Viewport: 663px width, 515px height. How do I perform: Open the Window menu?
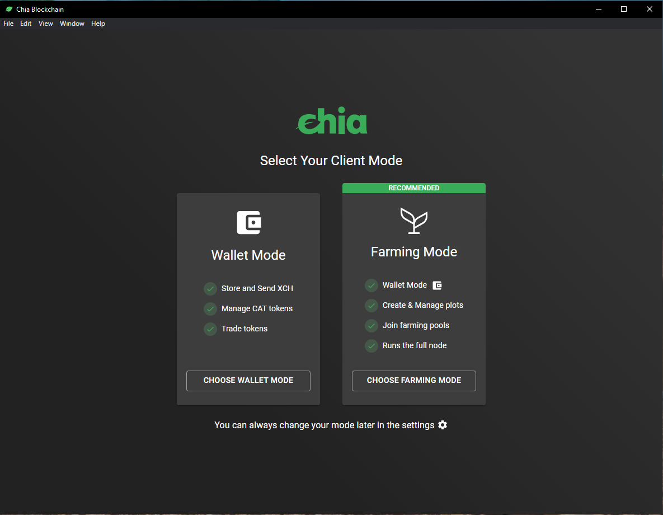(72, 24)
